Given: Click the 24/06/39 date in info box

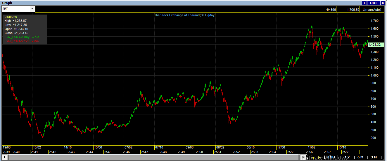Looking at the screenshot, I should tap(10, 17).
